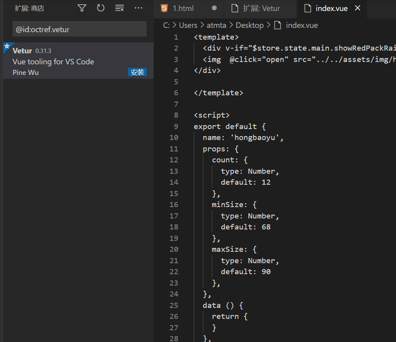Open the Users breadcrumb segment

[x=188, y=25]
